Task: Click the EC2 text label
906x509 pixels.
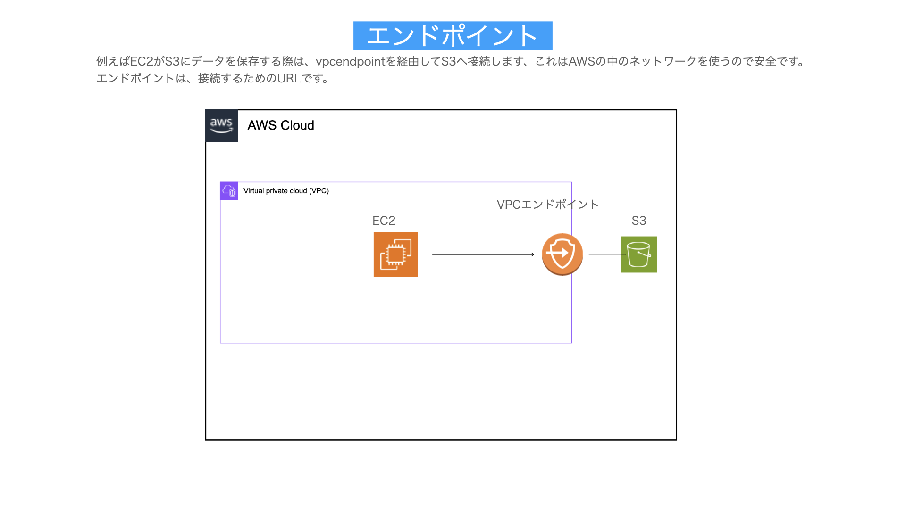Action: pyautogui.click(x=384, y=221)
